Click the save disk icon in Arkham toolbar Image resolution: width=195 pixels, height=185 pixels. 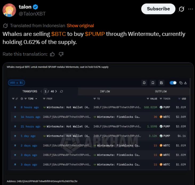tap(161, 83)
